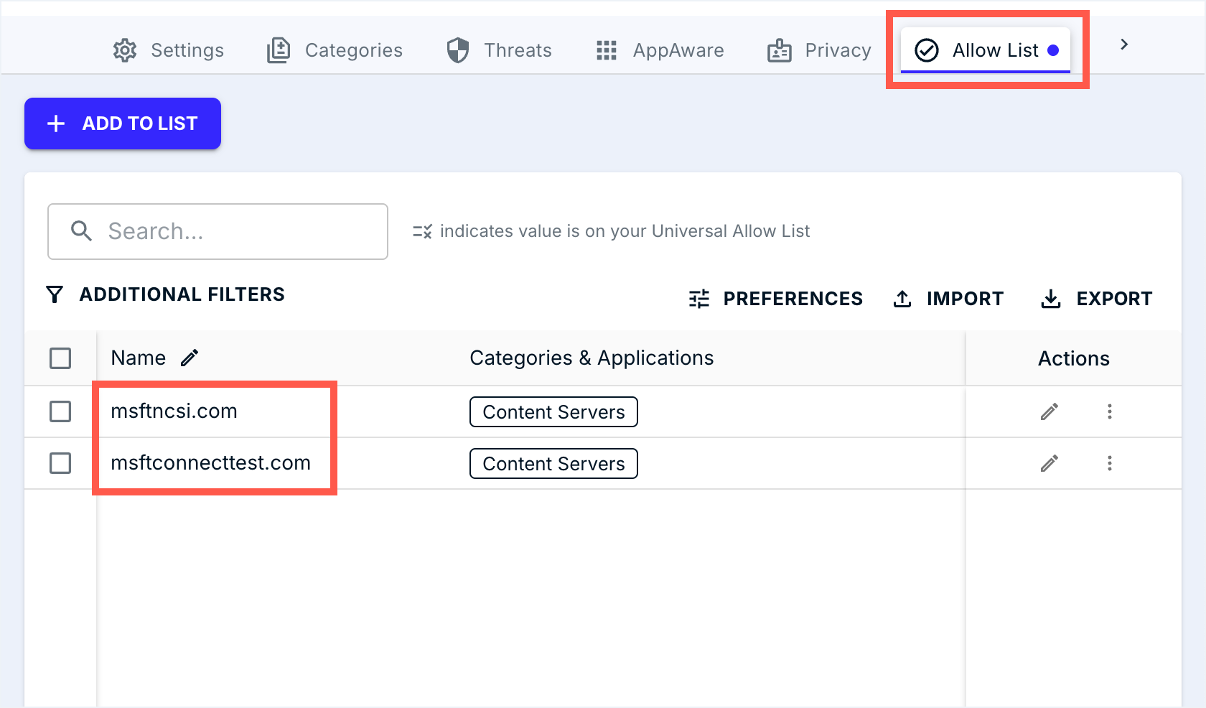Tick the msftconnecttest.com row checkbox
Image resolution: width=1206 pixels, height=708 pixels.
click(60, 463)
